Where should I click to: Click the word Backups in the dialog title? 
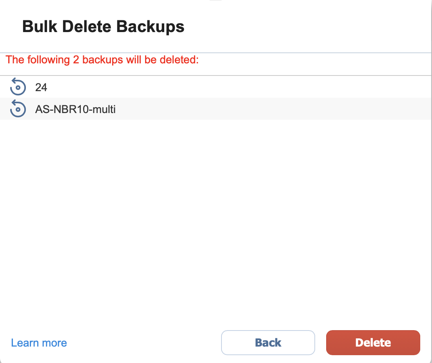(150, 27)
